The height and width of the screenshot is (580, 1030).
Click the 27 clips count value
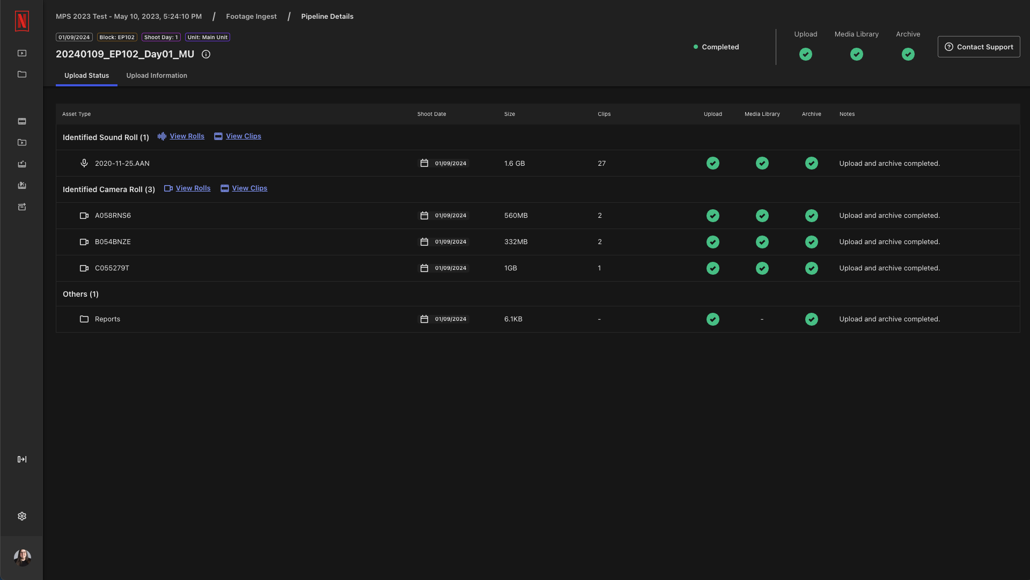tap(602, 164)
